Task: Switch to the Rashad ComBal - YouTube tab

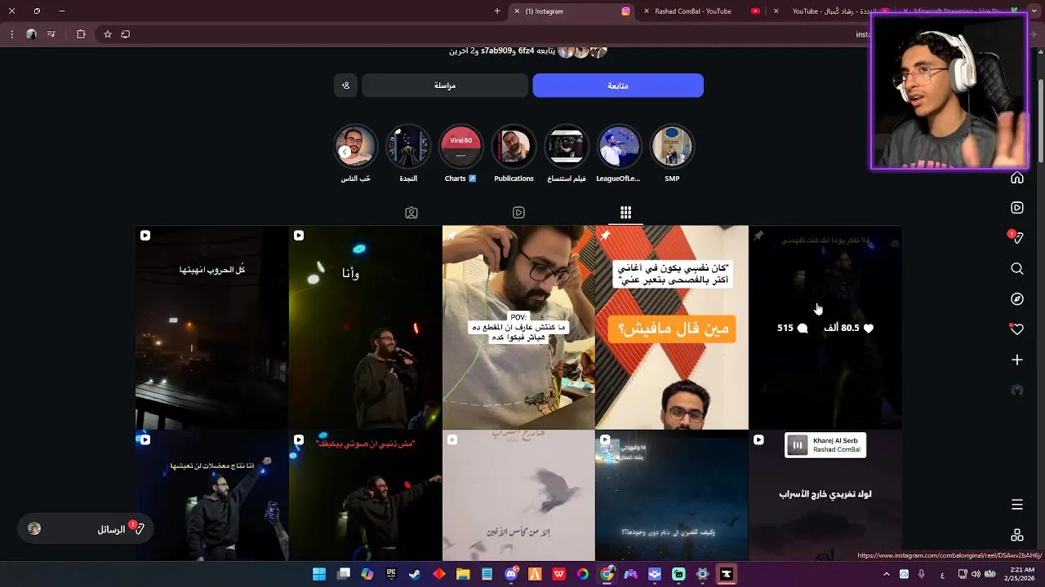Action: pos(701,11)
